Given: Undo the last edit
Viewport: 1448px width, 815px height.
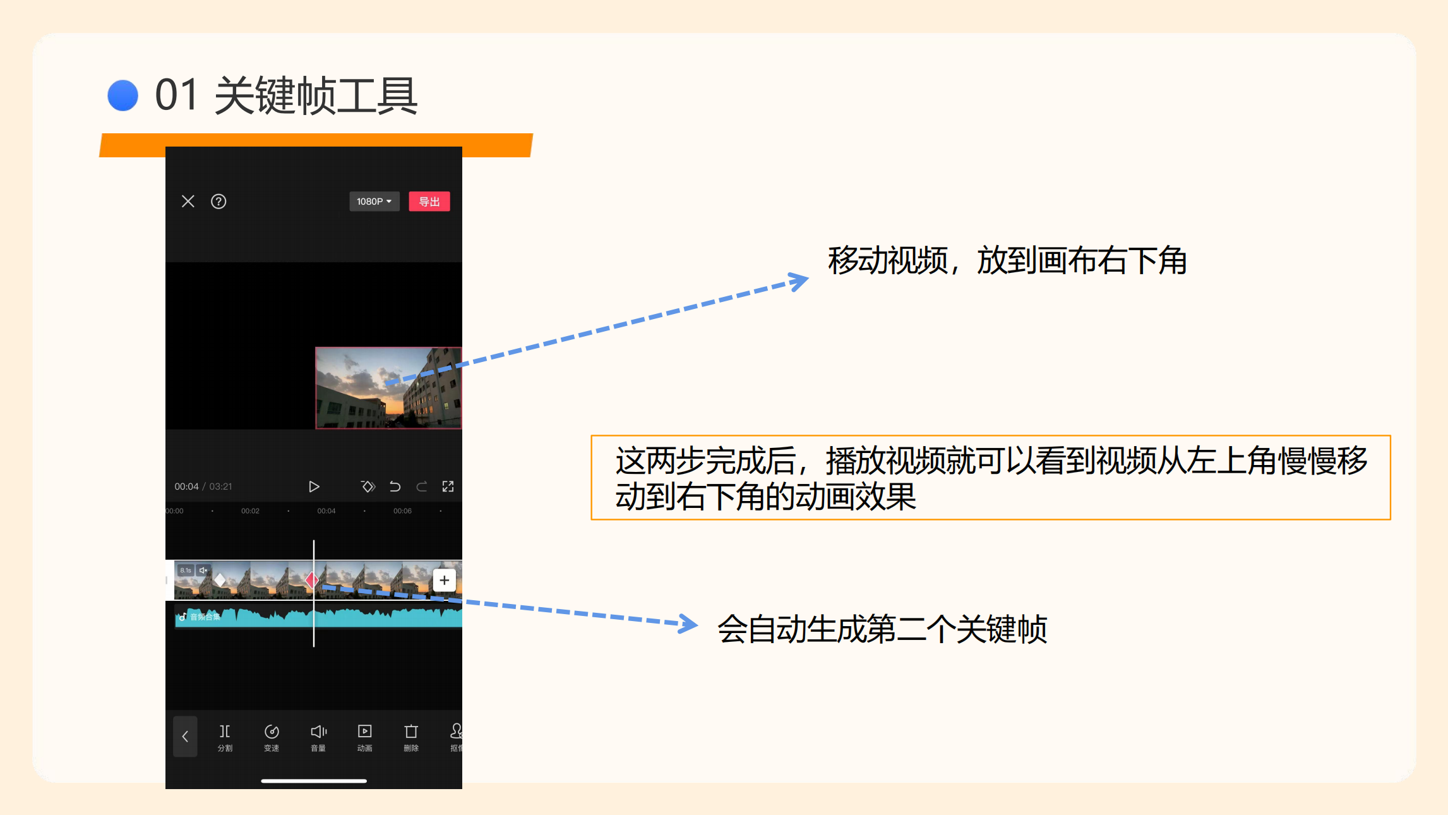Looking at the screenshot, I should pyautogui.click(x=395, y=486).
